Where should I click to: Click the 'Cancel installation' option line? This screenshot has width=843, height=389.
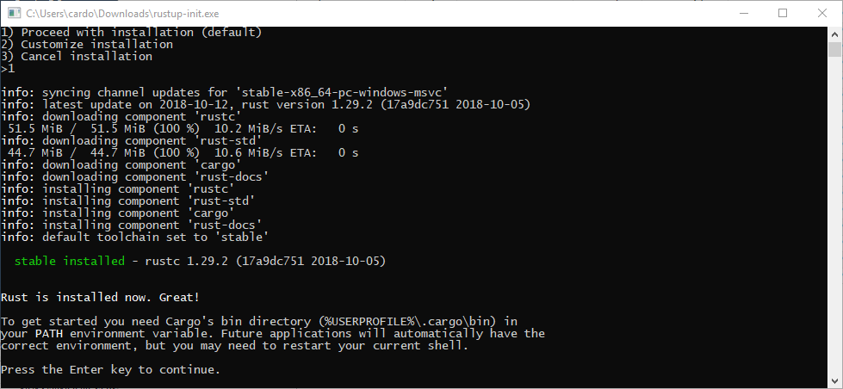77,57
